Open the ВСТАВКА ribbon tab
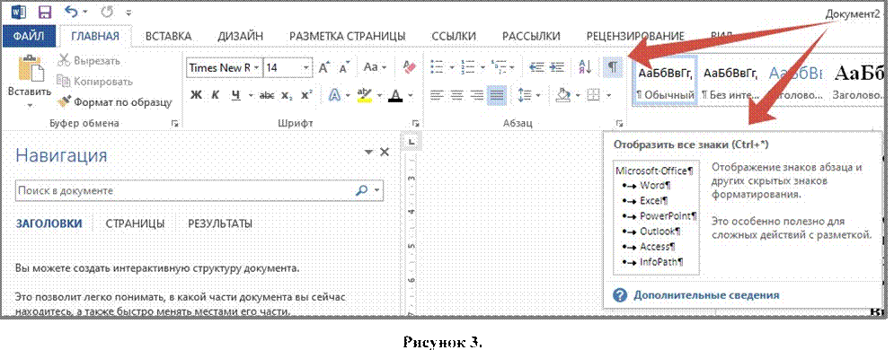The height and width of the screenshot is (350, 894). tap(168, 37)
